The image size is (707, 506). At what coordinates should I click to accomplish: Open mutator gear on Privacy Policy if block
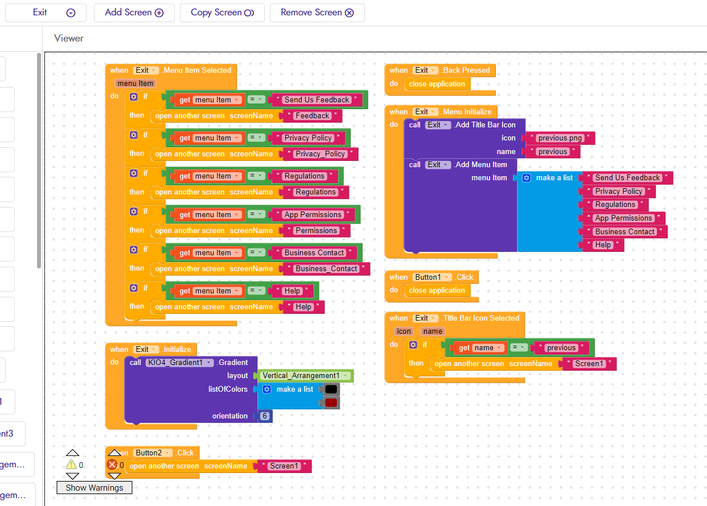(x=134, y=135)
